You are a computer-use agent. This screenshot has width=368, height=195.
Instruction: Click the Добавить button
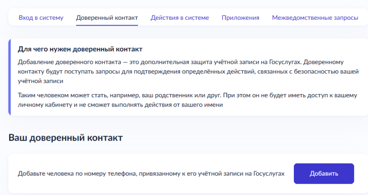tap(324, 174)
